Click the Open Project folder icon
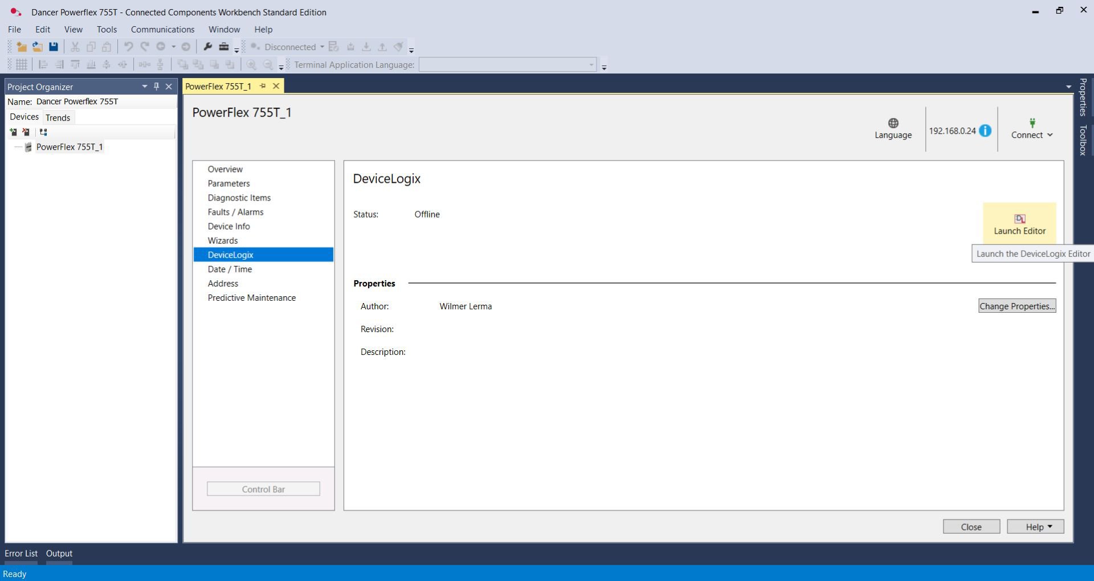 (38, 47)
